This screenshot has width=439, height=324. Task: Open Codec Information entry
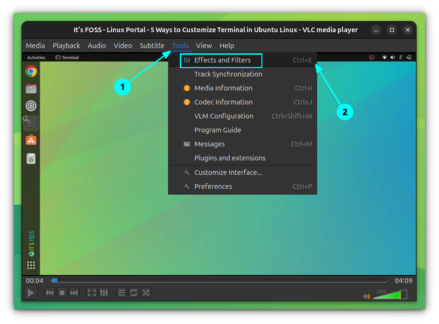[242, 102]
